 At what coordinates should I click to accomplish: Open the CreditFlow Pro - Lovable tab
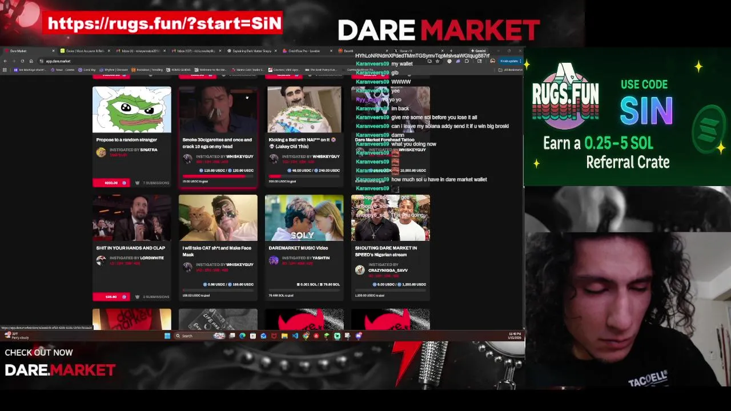[307, 51]
